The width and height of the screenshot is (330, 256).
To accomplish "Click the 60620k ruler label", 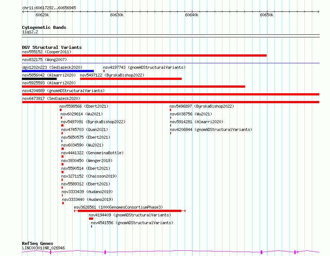I will [42, 15].
